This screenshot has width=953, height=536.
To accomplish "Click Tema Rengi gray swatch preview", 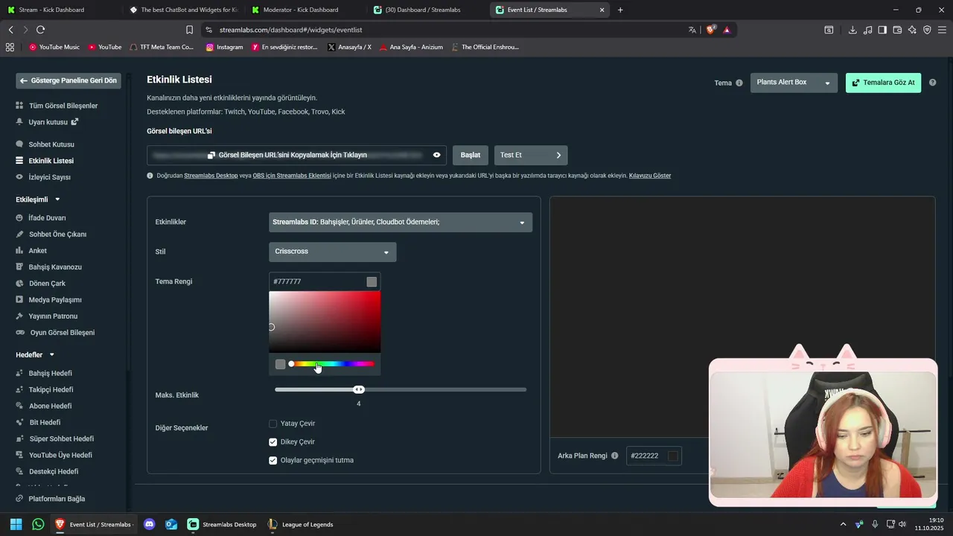I will click(x=372, y=281).
